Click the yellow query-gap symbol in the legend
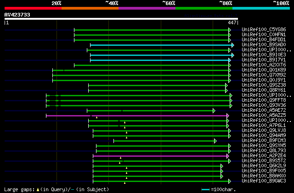Image resolution: width=294 pixels, height=193 pixels. tap(38, 190)
